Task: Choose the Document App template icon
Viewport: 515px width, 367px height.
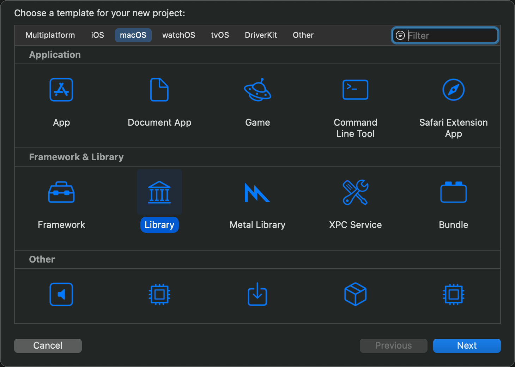Action: 159,90
